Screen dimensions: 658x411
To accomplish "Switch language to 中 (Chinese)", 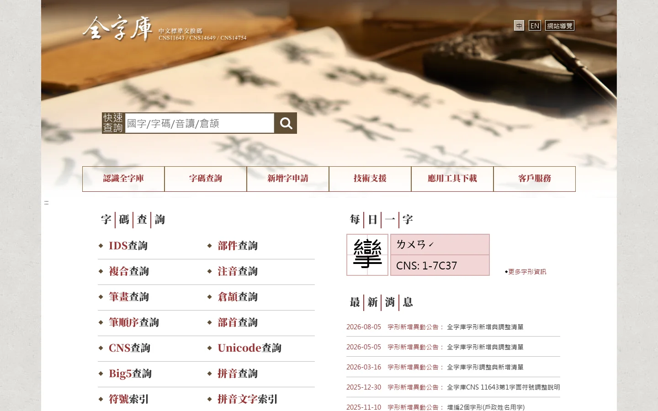I will click(519, 26).
